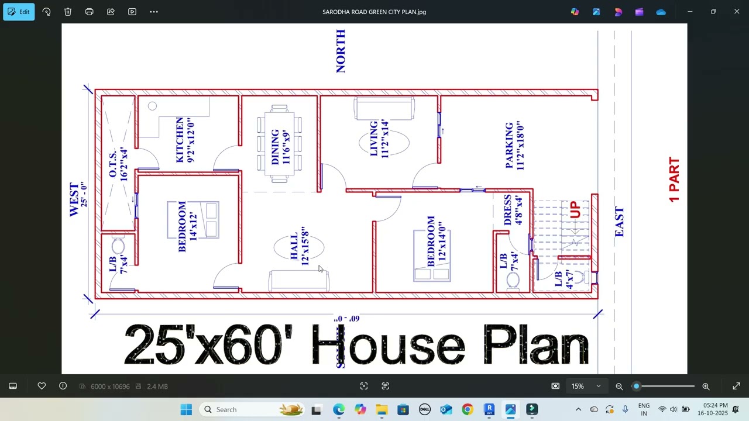The image size is (749, 421).
Task: Open Microsoft Store on the taskbar
Action: pos(403,409)
